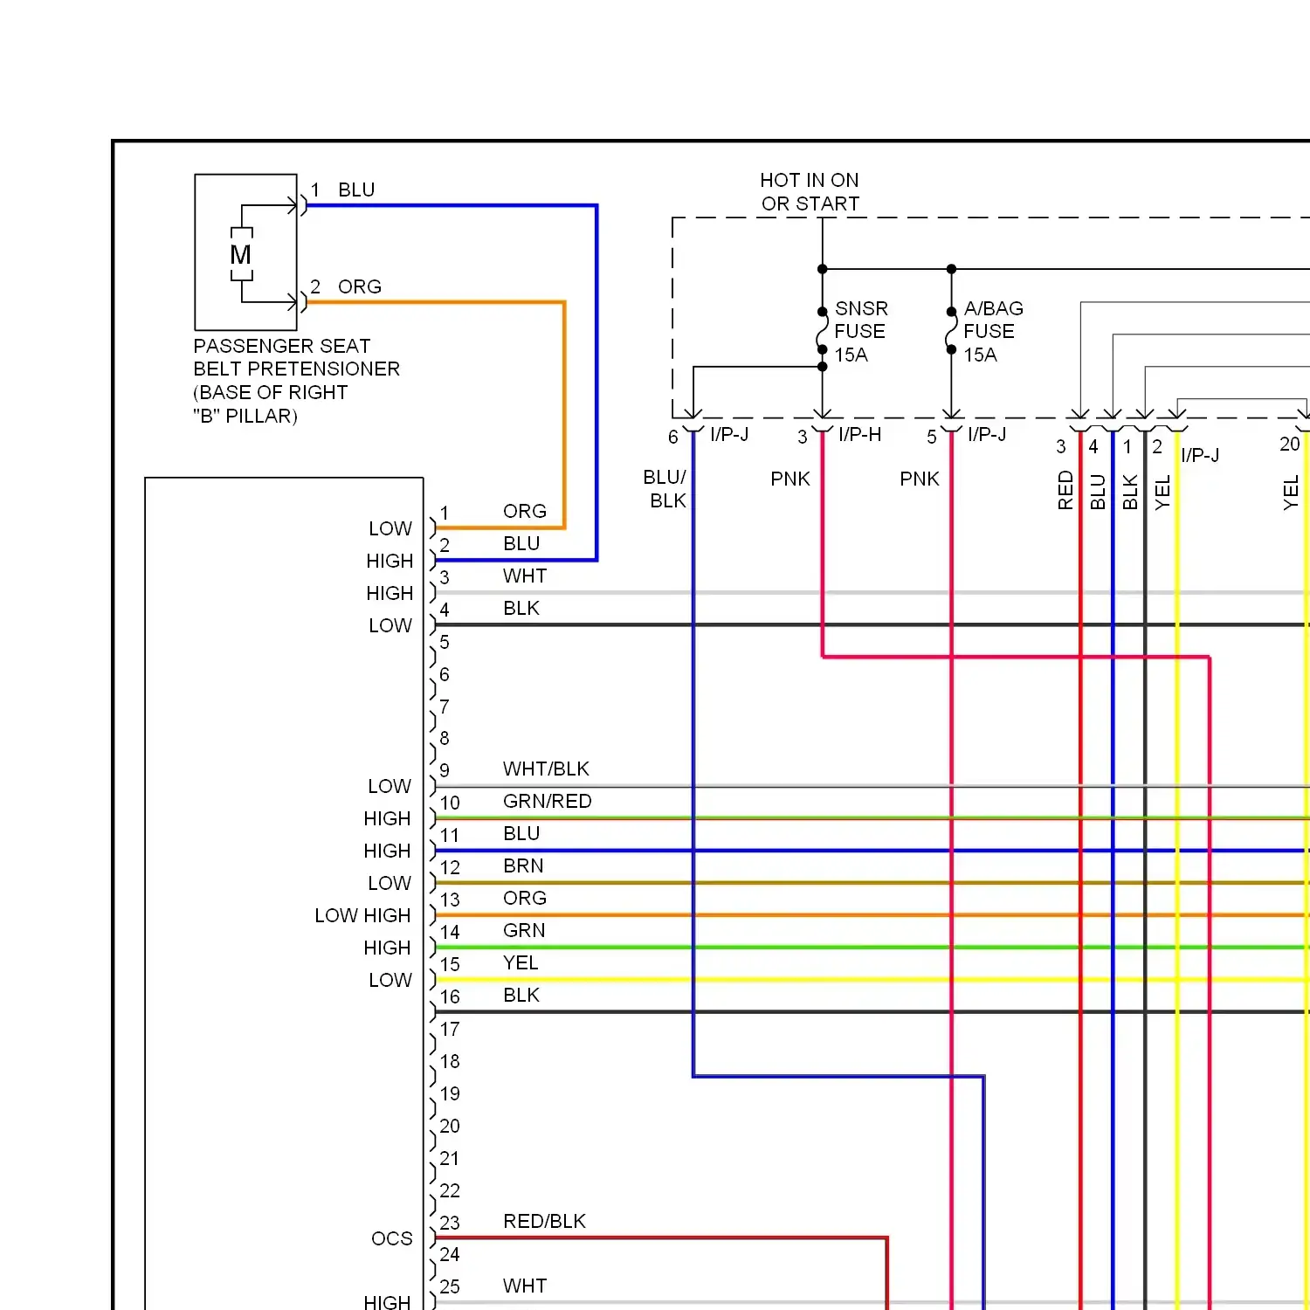
Task: Click connector pin number 20 near YEL
Action: (1290, 445)
